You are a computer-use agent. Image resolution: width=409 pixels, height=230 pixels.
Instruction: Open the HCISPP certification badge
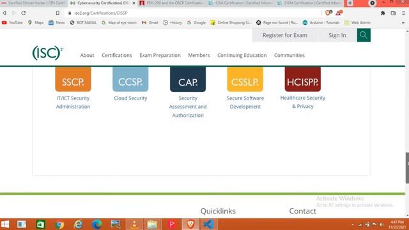coord(302,79)
